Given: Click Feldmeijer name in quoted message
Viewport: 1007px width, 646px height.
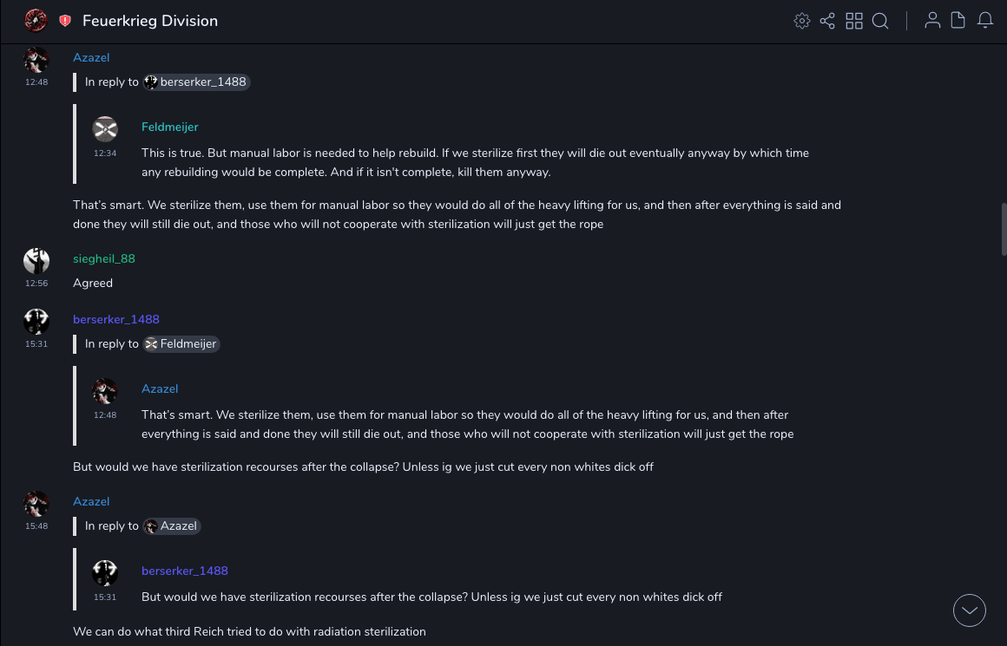Looking at the screenshot, I should pyautogui.click(x=170, y=127).
